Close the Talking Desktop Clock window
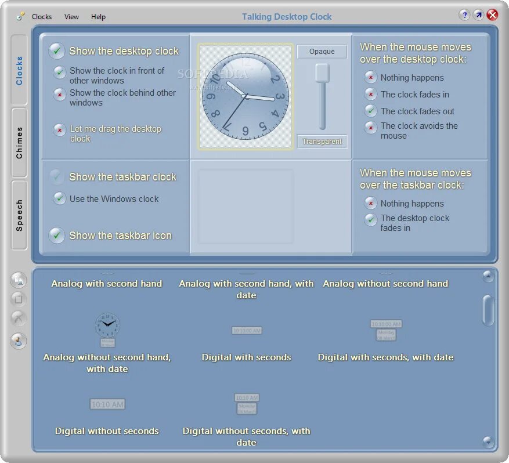The height and width of the screenshot is (463, 509). tap(492, 15)
